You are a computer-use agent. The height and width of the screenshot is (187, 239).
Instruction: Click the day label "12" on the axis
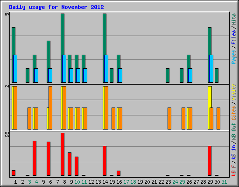(x=91, y=182)
